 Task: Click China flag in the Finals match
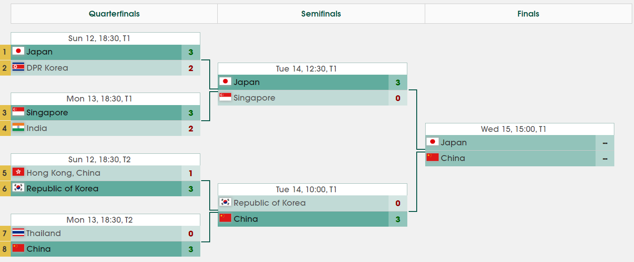tap(432, 158)
